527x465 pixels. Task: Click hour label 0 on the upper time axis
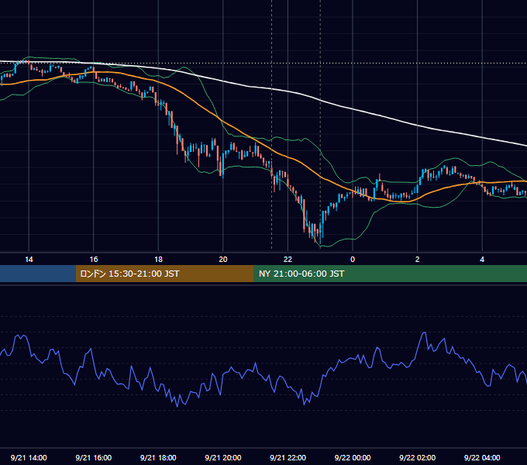[x=353, y=260]
